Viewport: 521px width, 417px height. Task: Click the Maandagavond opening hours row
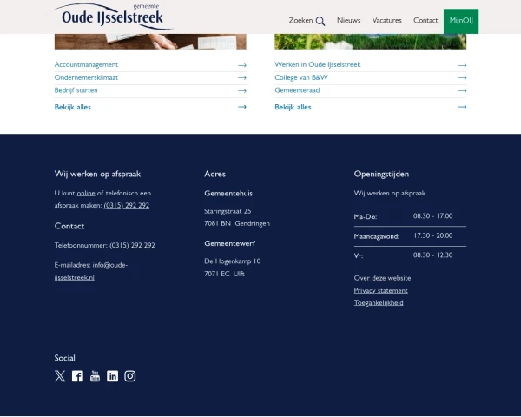(x=410, y=236)
